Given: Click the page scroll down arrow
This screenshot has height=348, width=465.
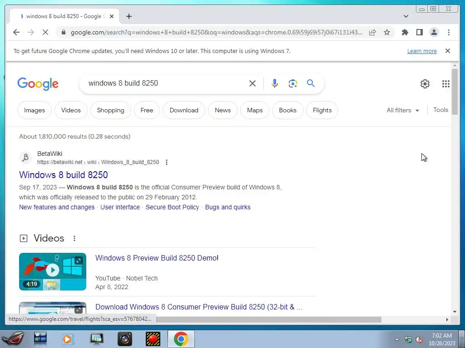Looking at the screenshot, I should coord(455,311).
